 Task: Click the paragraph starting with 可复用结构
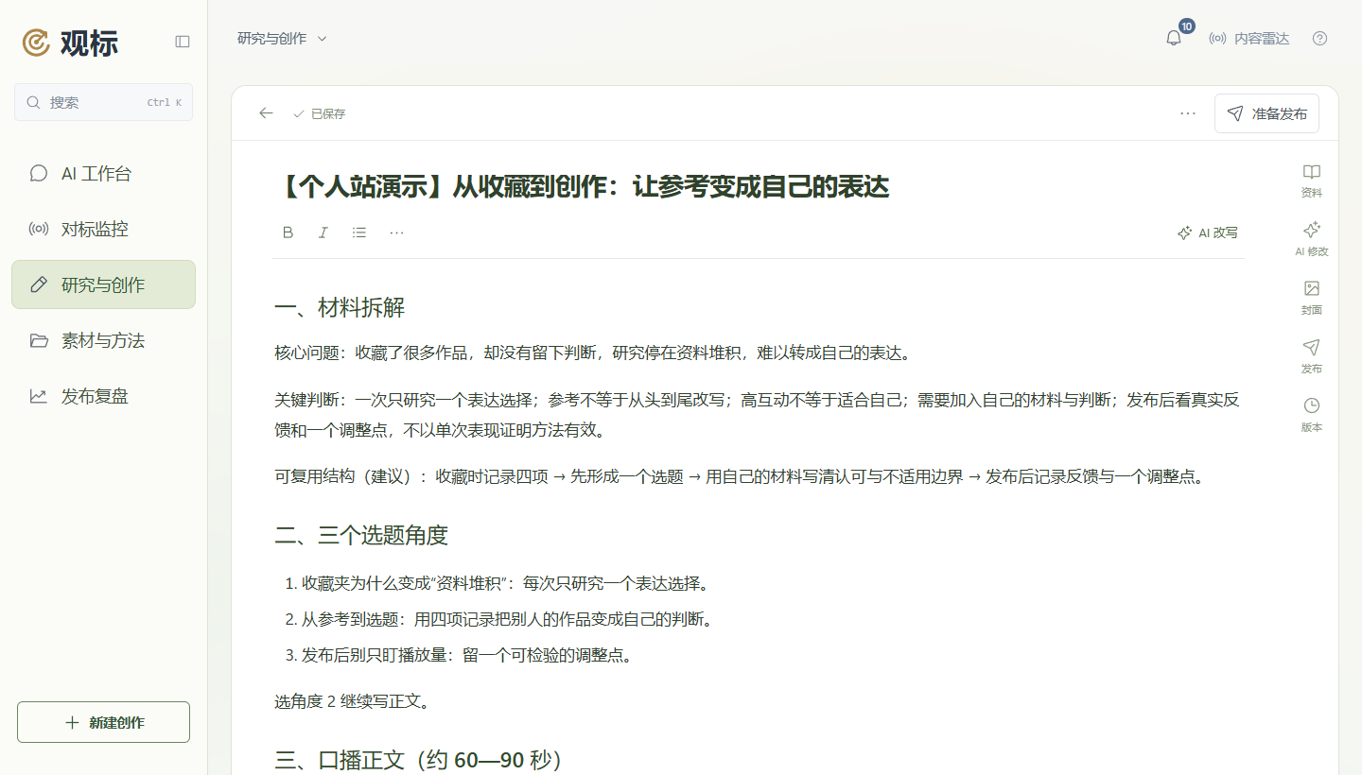point(741,476)
